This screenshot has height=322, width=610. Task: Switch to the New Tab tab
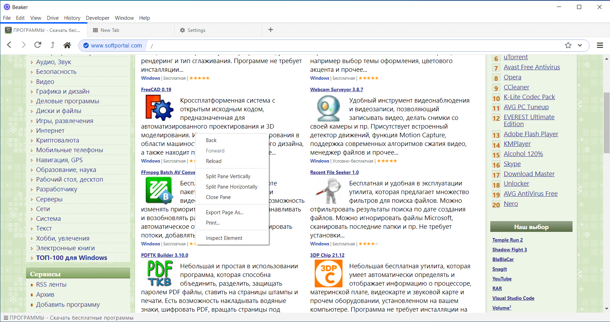tap(131, 30)
